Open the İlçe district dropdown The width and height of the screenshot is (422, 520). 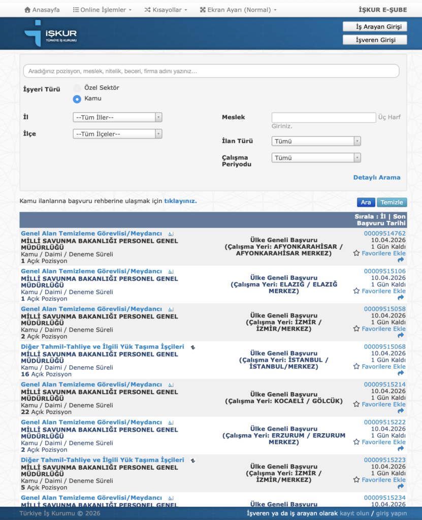coord(117,134)
